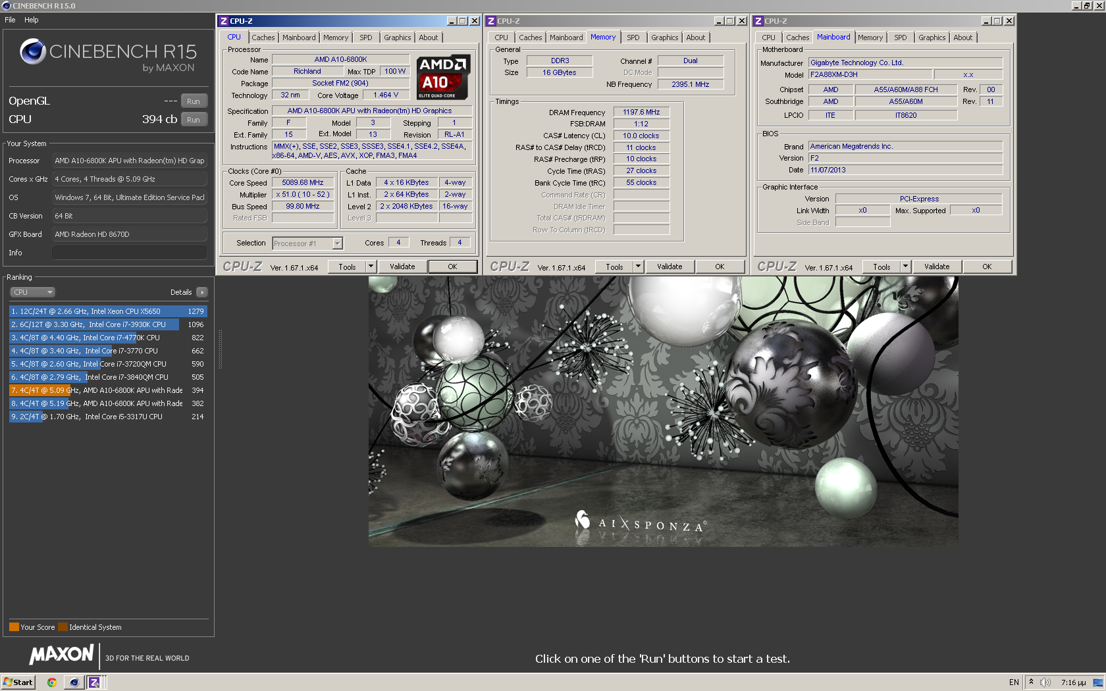This screenshot has height=691, width=1106.
Task: Click the Cinebench title bar icon
Action: point(6,6)
